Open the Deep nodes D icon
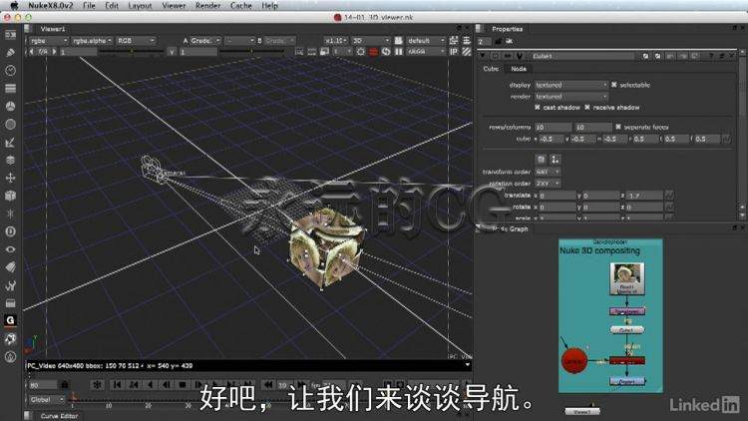748x421 pixels. [10, 231]
